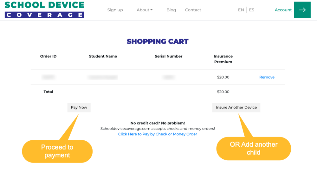The width and height of the screenshot is (317, 177).
Task: Open the Account link
Action: [283, 10]
